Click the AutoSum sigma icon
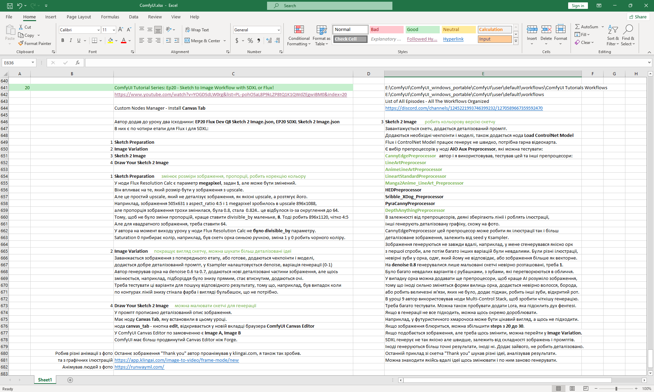The image size is (654, 392). (x=577, y=27)
